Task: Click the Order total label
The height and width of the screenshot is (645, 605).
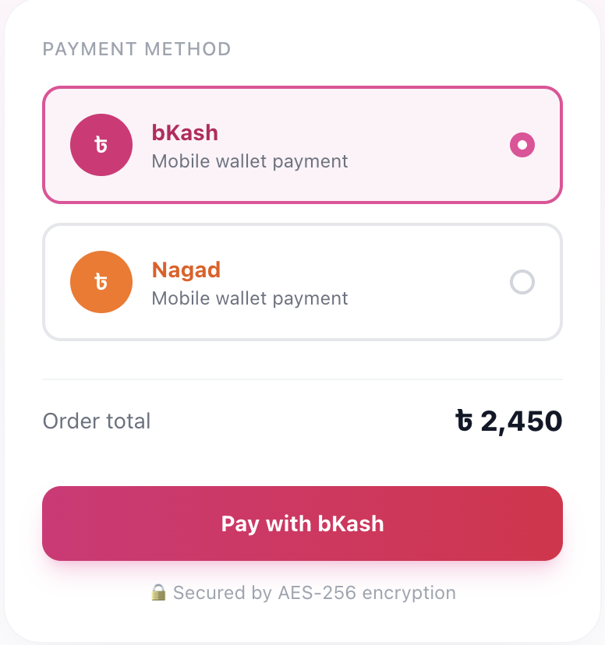Action: pyautogui.click(x=96, y=421)
